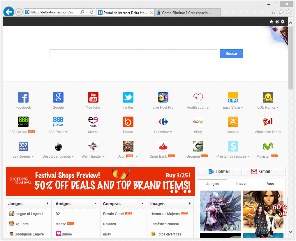Open the League of Legends link
Screen dimensions: 296x241
pyautogui.click(x=29, y=214)
